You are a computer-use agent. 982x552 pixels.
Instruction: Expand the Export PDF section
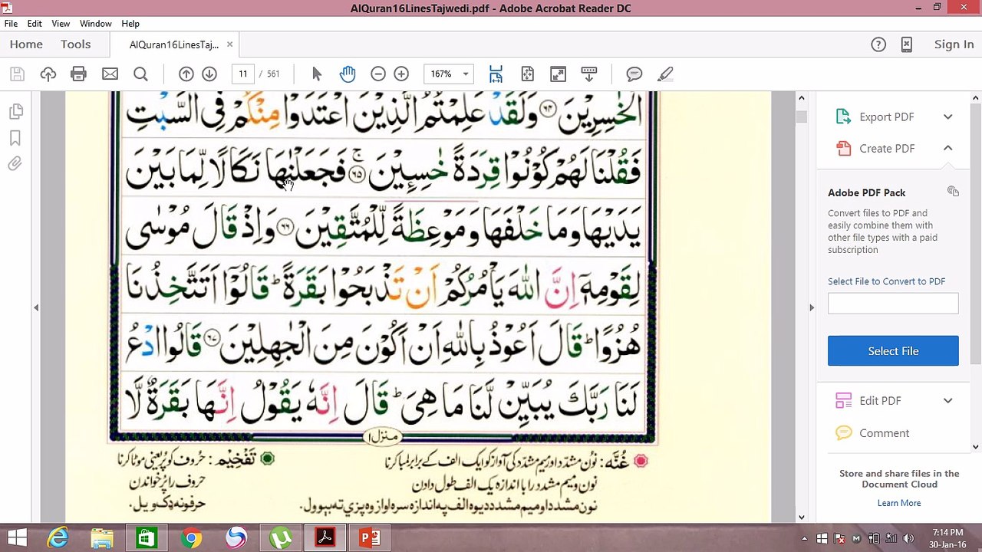(x=948, y=117)
